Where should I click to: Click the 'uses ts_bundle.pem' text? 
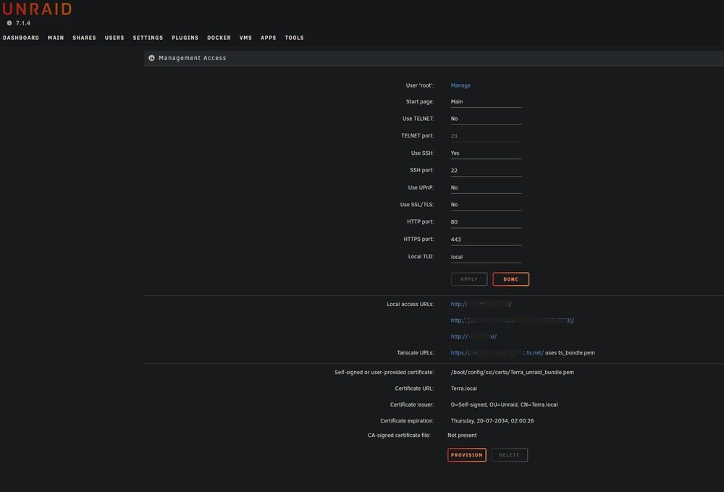point(570,352)
